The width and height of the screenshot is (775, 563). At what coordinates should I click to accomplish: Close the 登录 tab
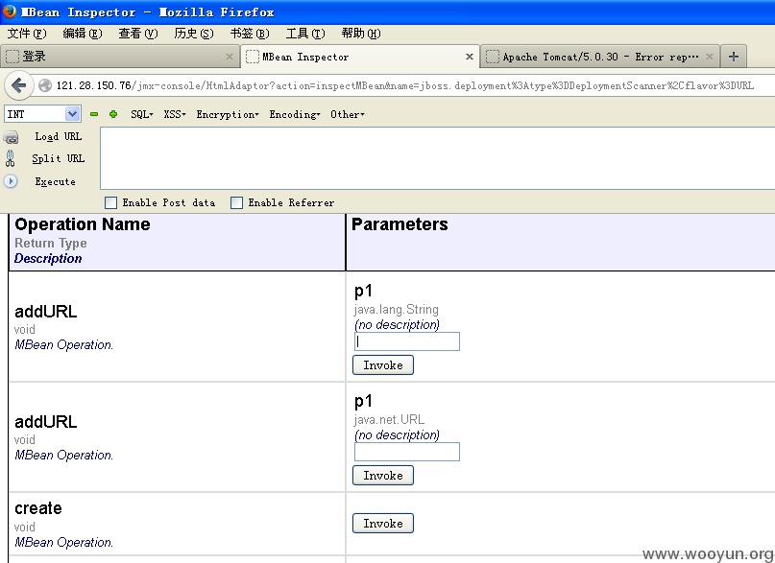point(229,57)
